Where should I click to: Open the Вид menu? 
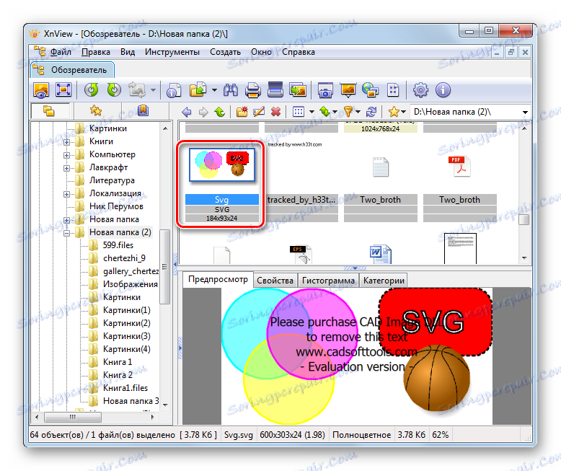(128, 52)
